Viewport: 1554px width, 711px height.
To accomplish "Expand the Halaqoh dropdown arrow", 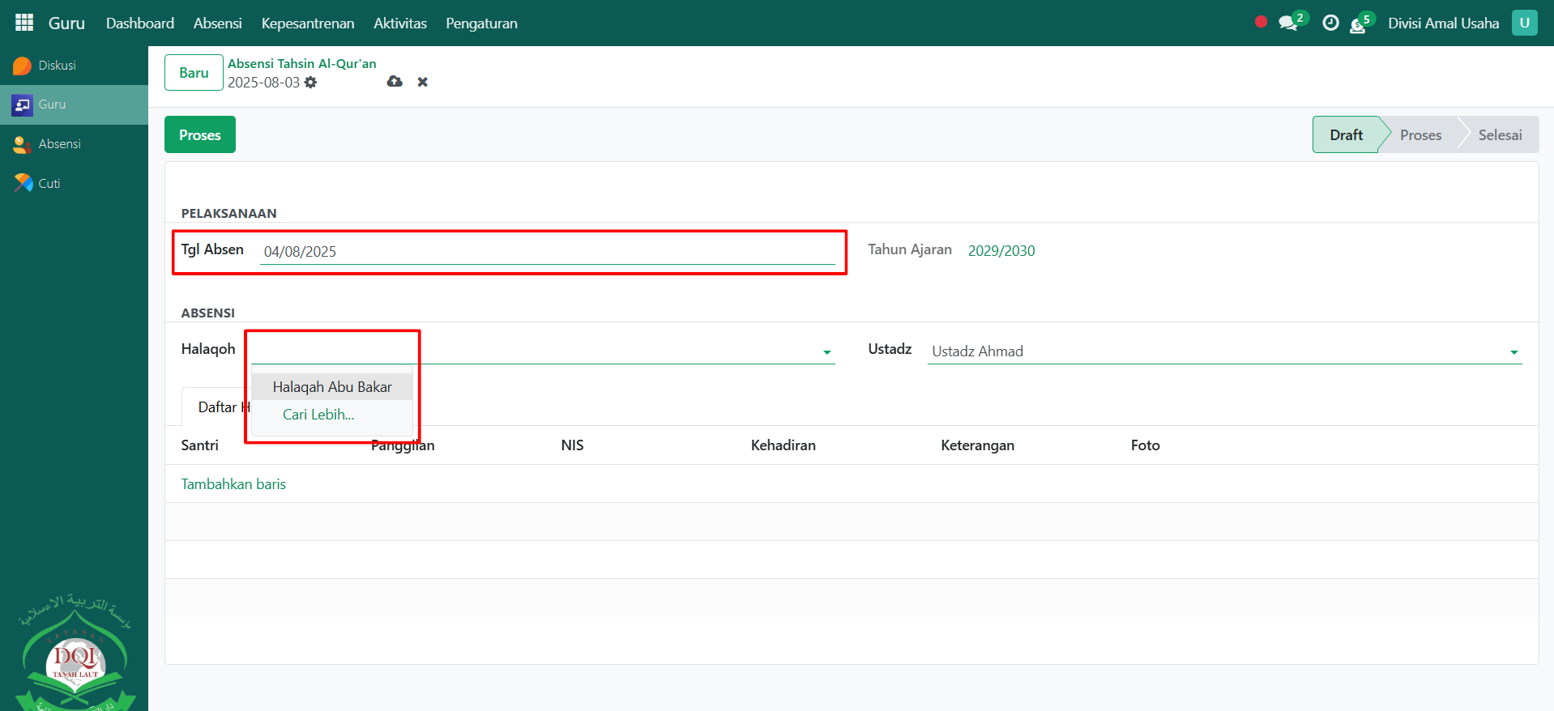I will coord(826,352).
